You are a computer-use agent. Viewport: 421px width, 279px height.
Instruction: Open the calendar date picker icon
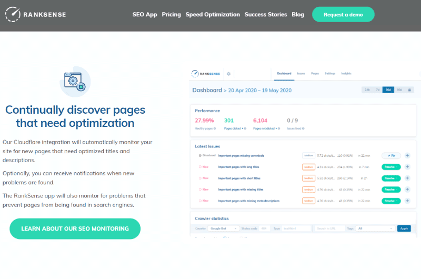coord(409,89)
